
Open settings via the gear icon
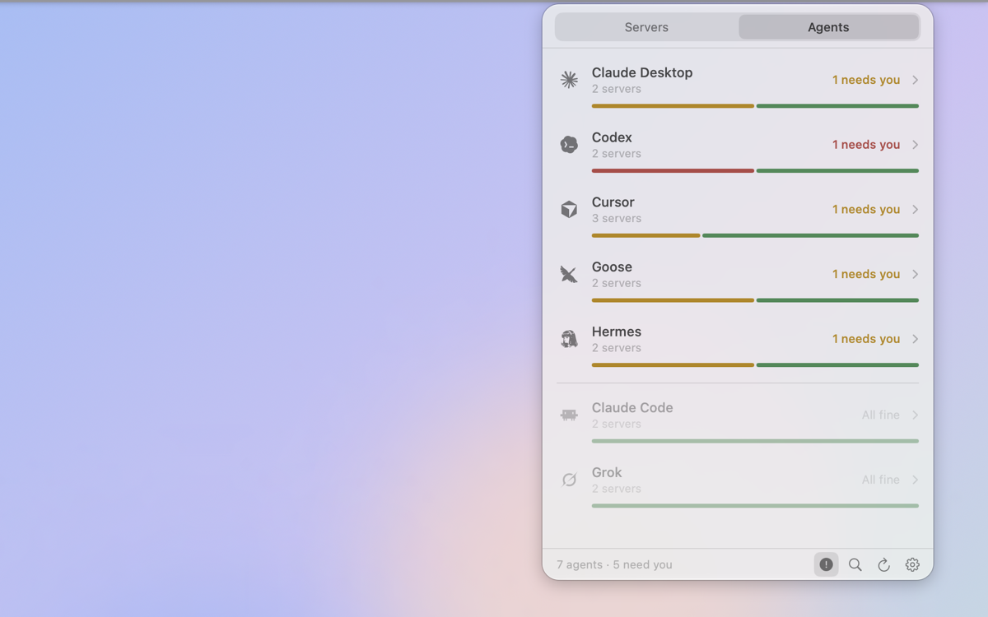pos(912,564)
